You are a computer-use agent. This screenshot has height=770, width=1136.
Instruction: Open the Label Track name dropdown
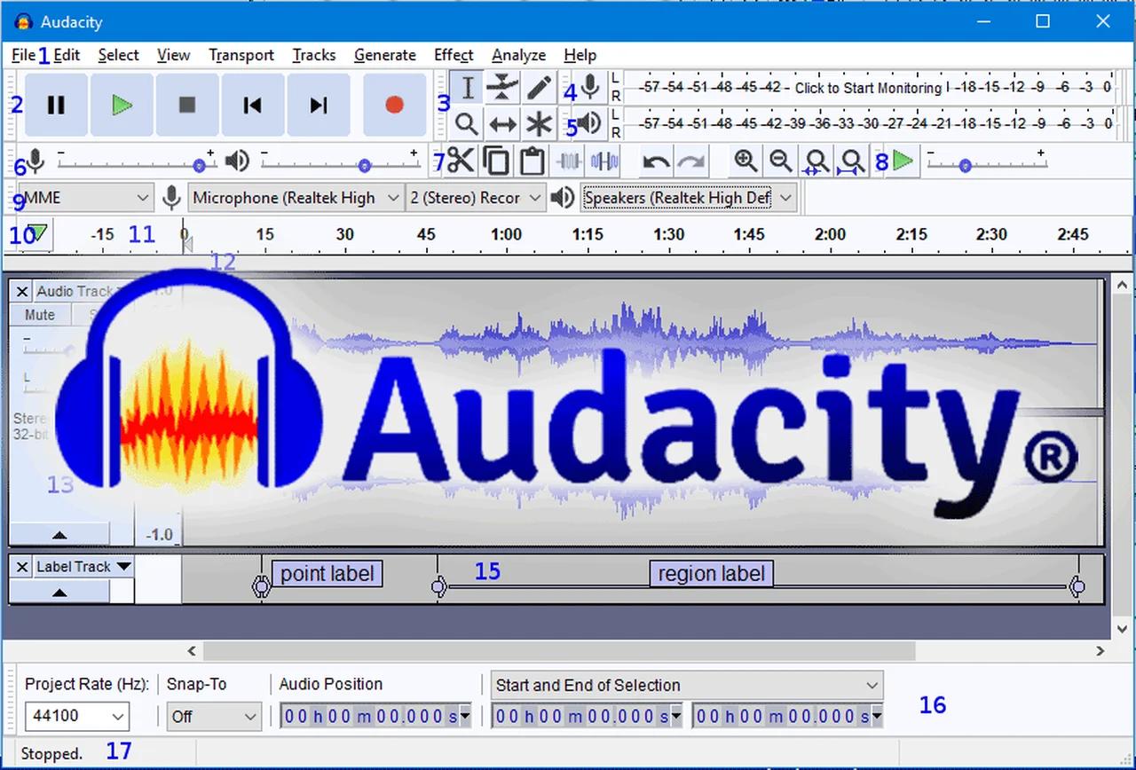[x=123, y=567]
